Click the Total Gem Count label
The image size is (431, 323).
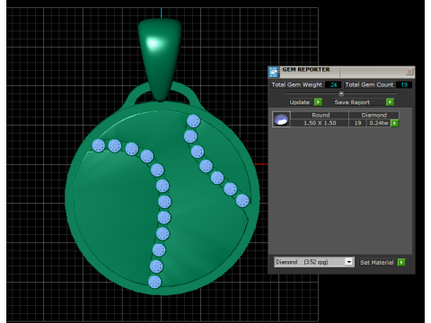[369, 85]
